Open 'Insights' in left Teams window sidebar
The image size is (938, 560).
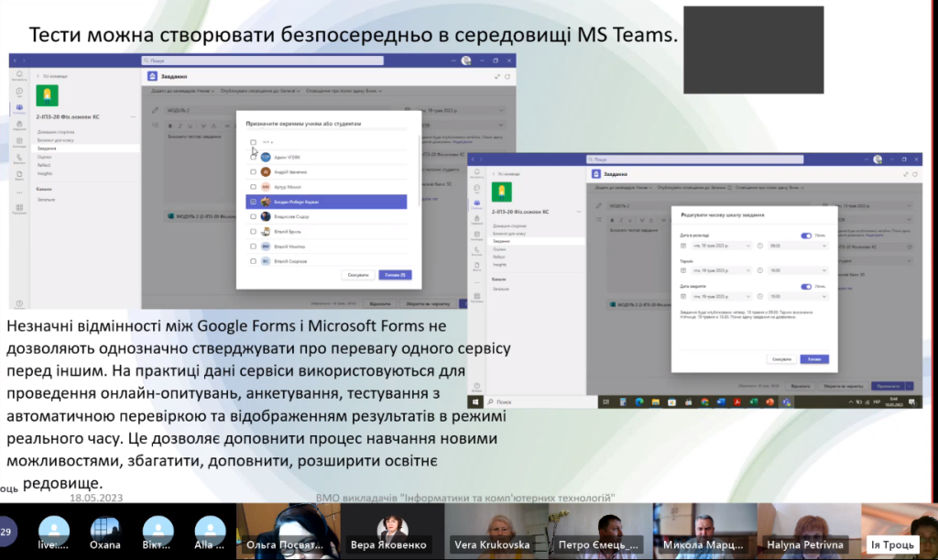[45, 173]
